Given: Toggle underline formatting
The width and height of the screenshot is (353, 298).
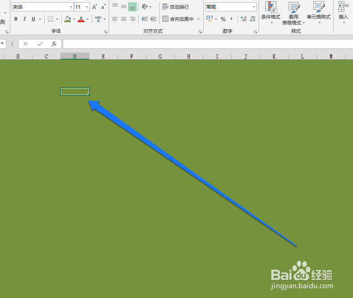Looking at the screenshot, I should point(33,19).
